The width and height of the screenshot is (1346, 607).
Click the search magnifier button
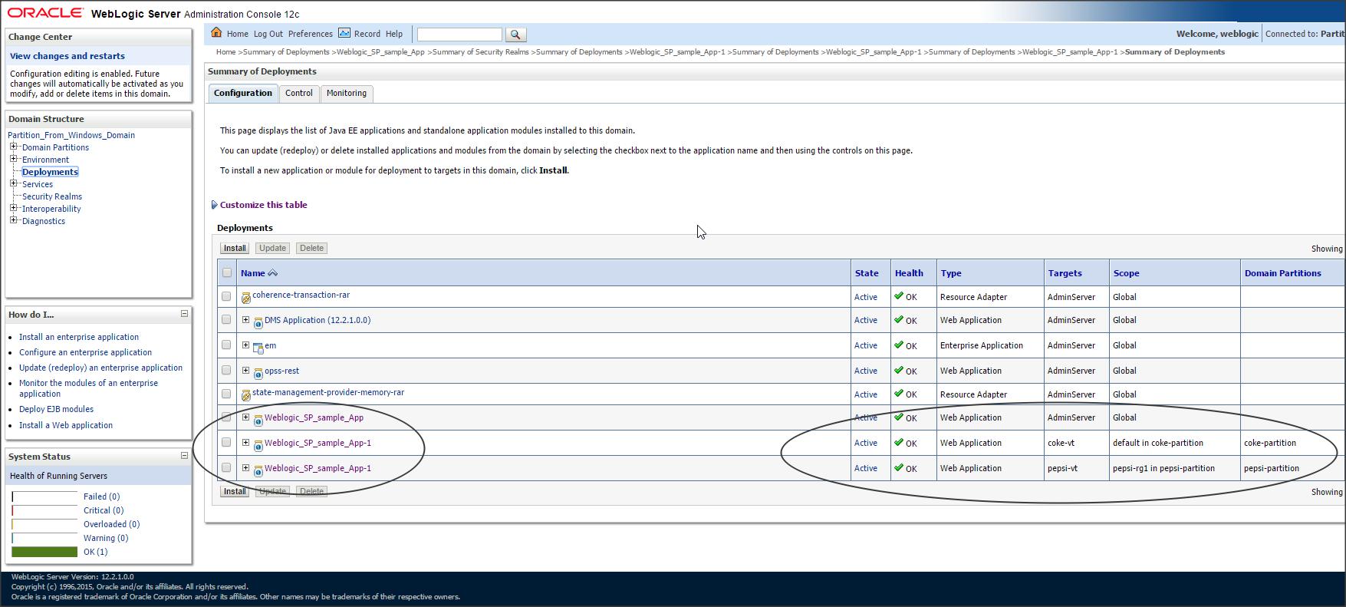coord(515,35)
